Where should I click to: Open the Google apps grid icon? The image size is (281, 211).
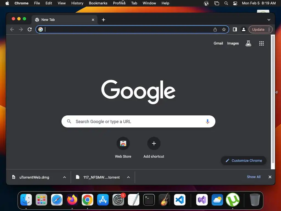coord(262,43)
